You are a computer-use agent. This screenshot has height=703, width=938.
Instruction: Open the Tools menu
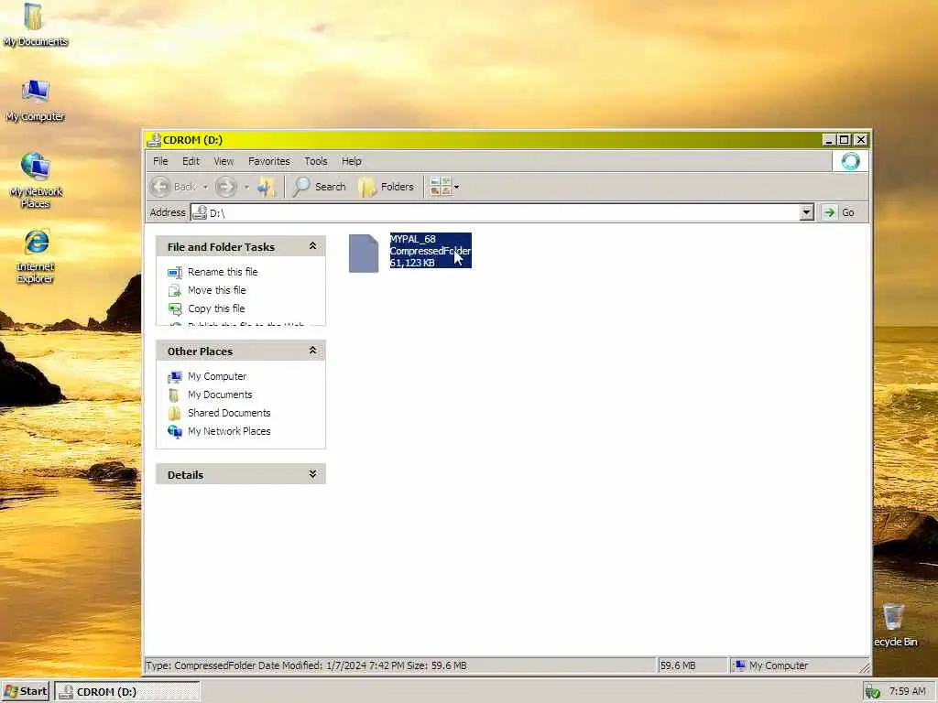pos(316,161)
